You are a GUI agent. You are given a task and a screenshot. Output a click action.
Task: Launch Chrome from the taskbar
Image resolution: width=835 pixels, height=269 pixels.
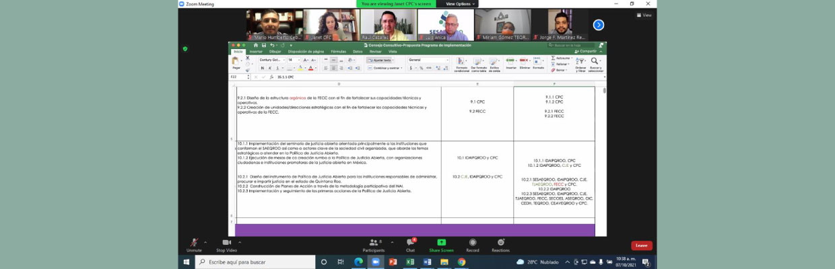click(462, 262)
